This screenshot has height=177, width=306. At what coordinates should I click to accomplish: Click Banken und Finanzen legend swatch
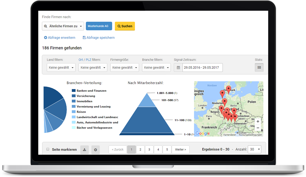click(74, 91)
